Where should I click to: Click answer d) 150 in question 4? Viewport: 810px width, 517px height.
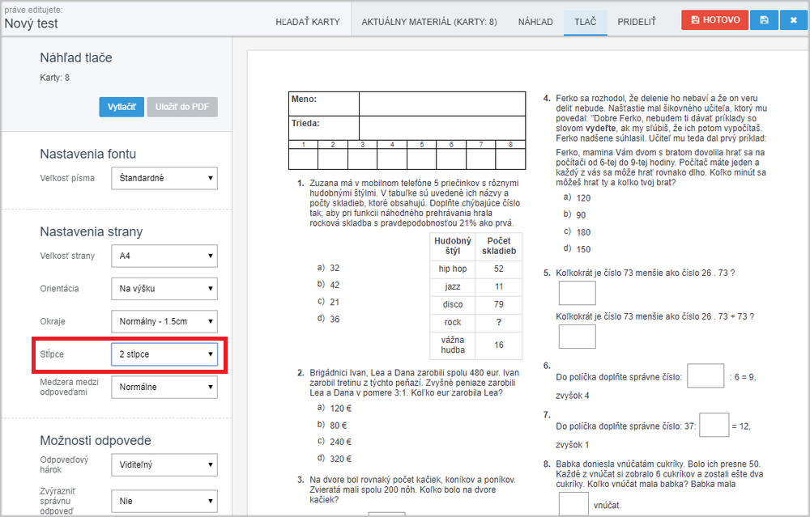[577, 249]
